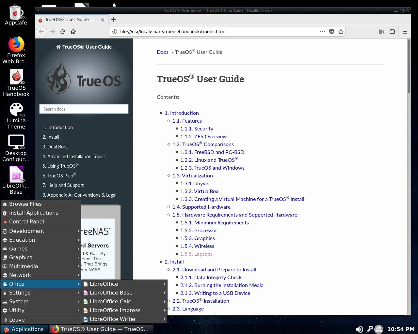Open the AppCafe desktop icon
Screen dimensions: 418x334
pos(16,15)
